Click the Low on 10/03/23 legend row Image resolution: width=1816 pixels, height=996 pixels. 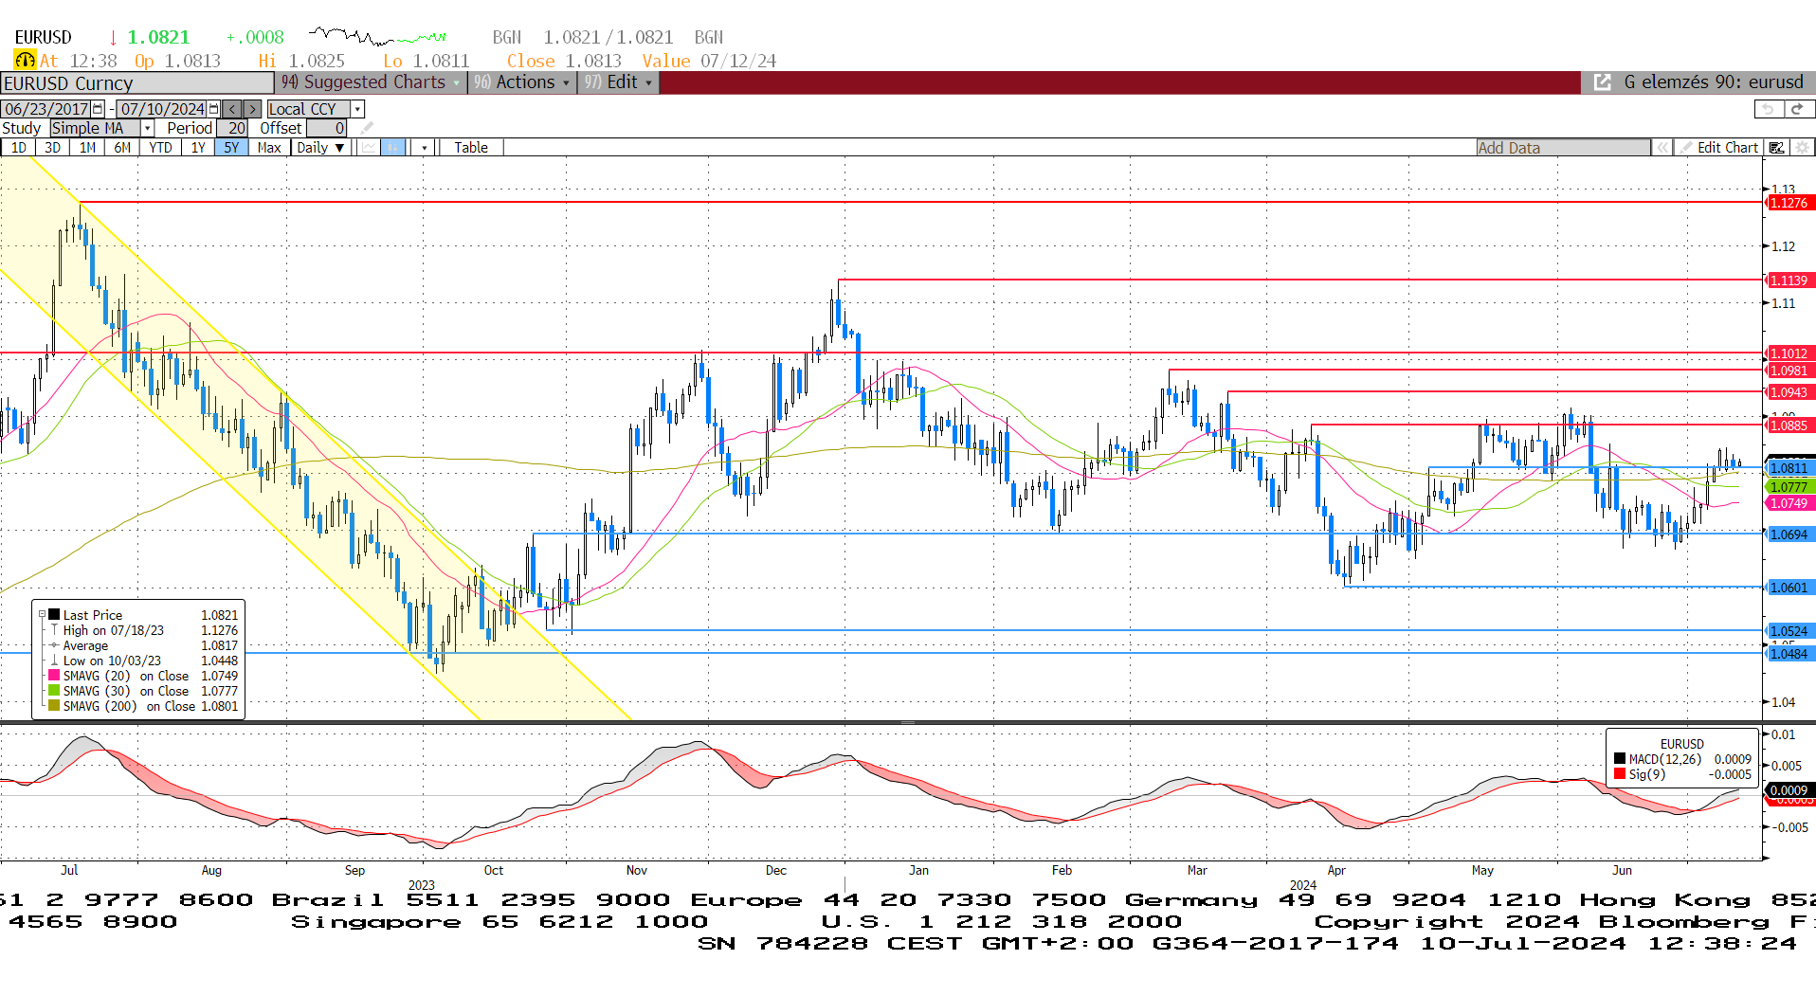click(144, 660)
